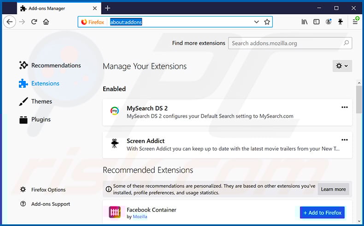Go to the Themes category

point(35,102)
